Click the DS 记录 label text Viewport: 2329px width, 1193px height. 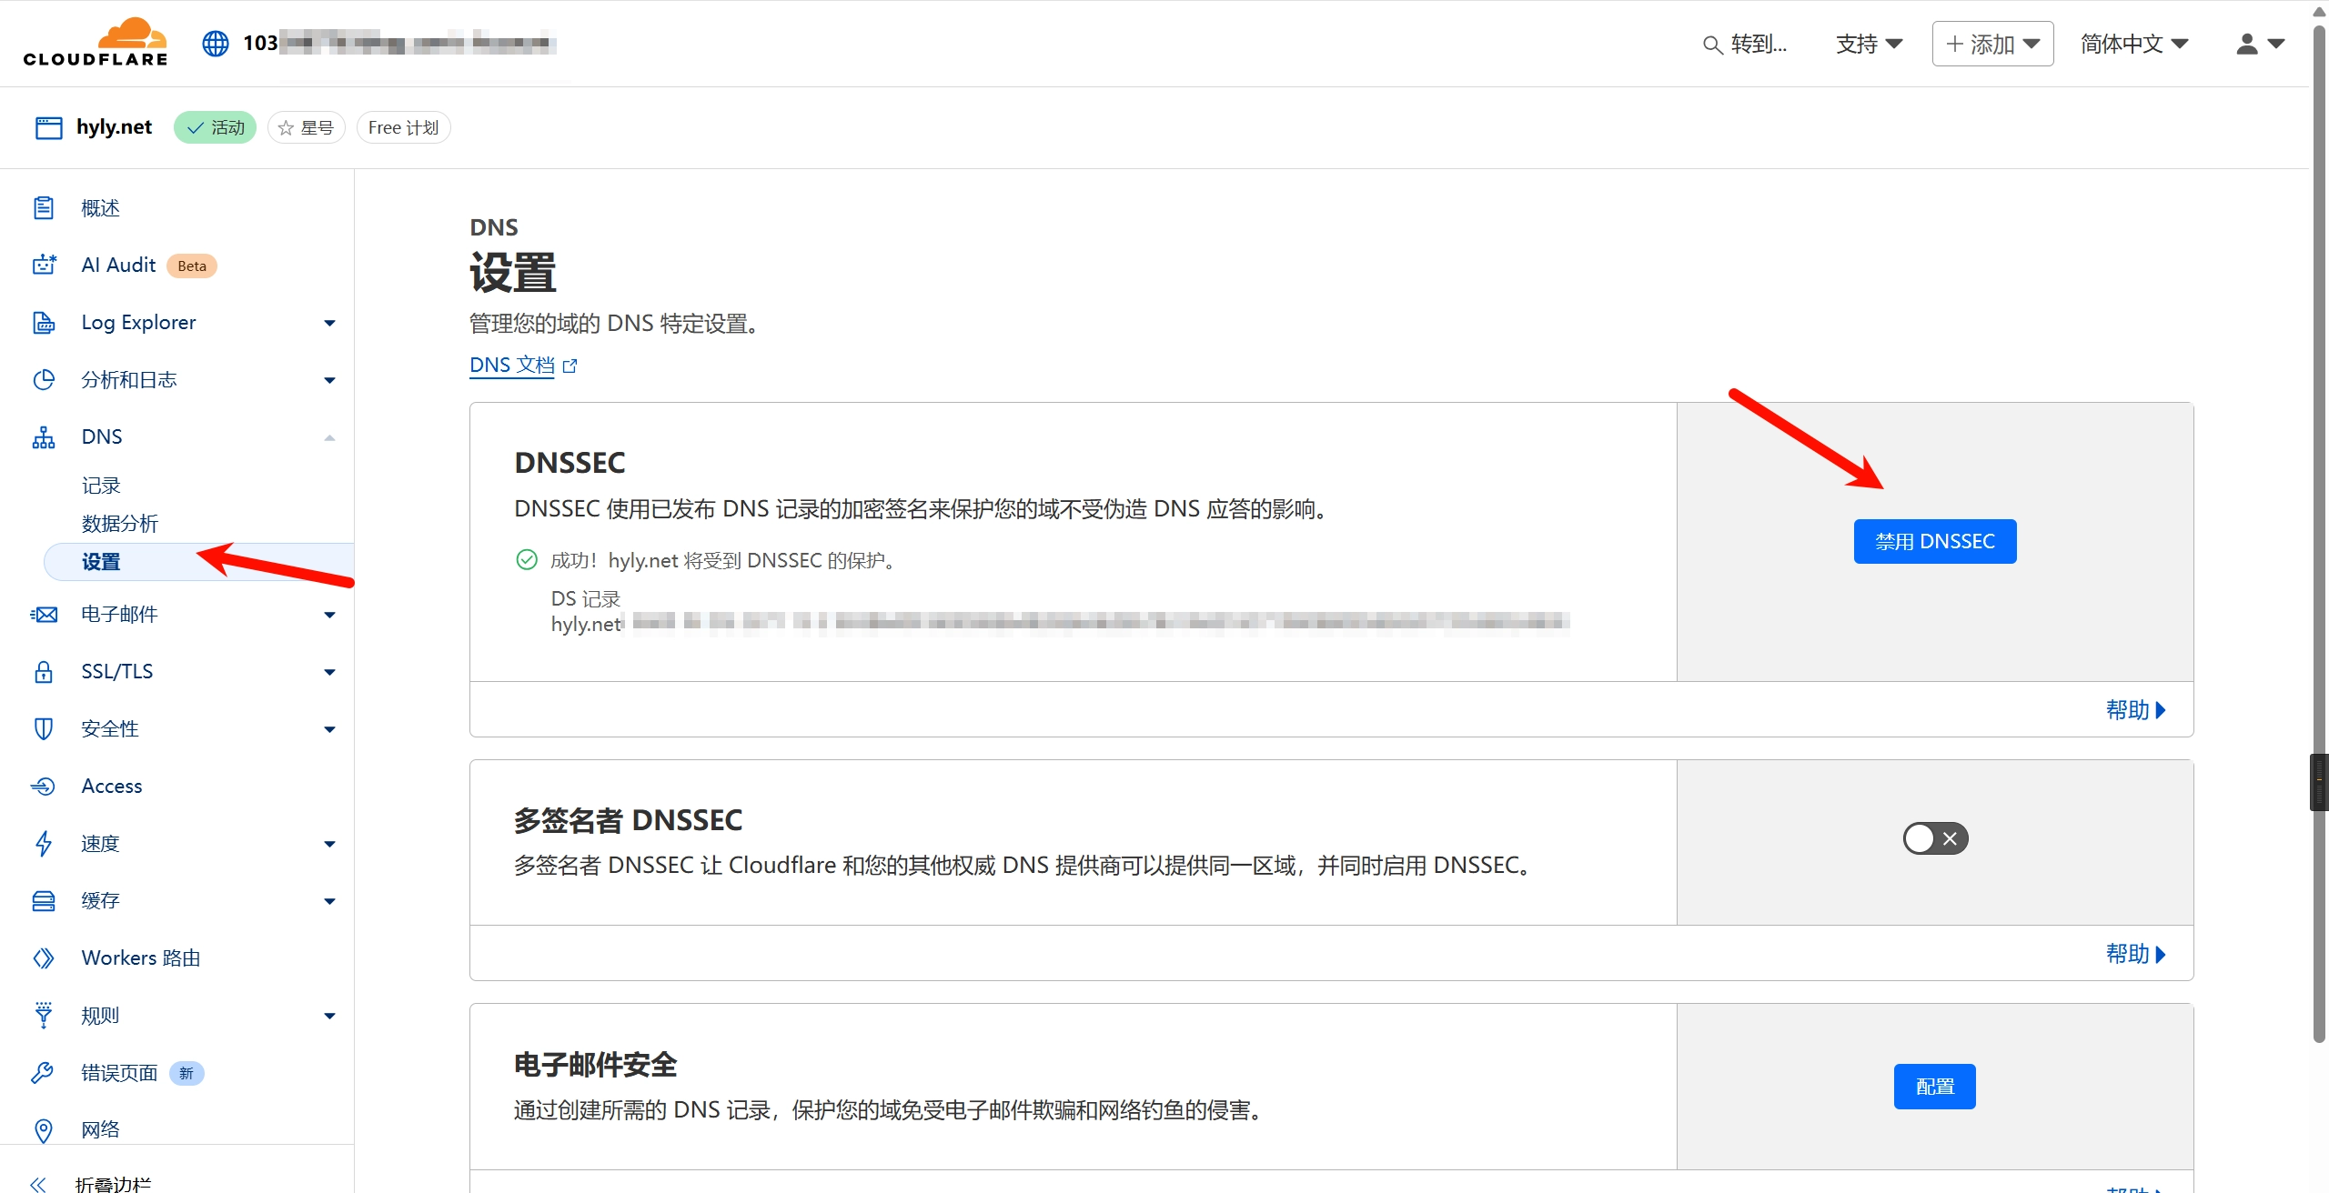coord(586,598)
